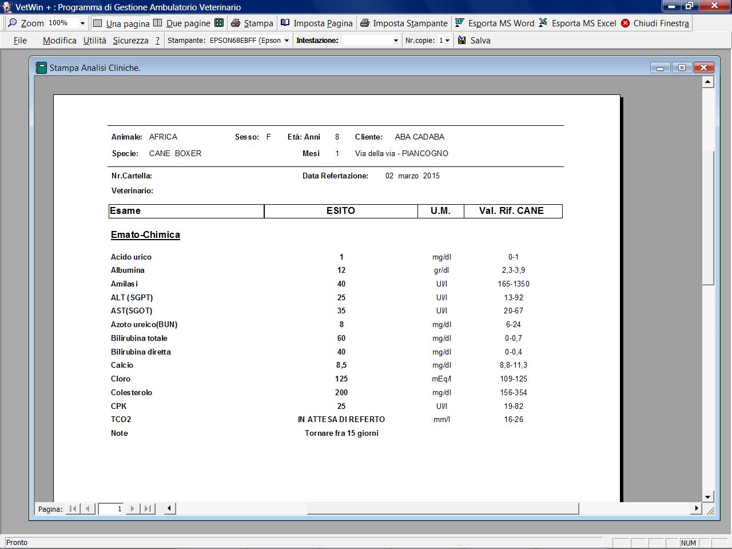Viewport: 732px width, 549px height.
Task: Click the Albumina row label
Action: [x=128, y=270]
